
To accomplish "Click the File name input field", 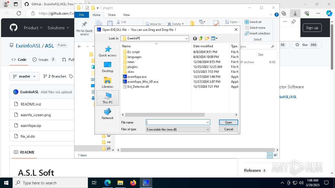I will pyautogui.click(x=176, y=122).
